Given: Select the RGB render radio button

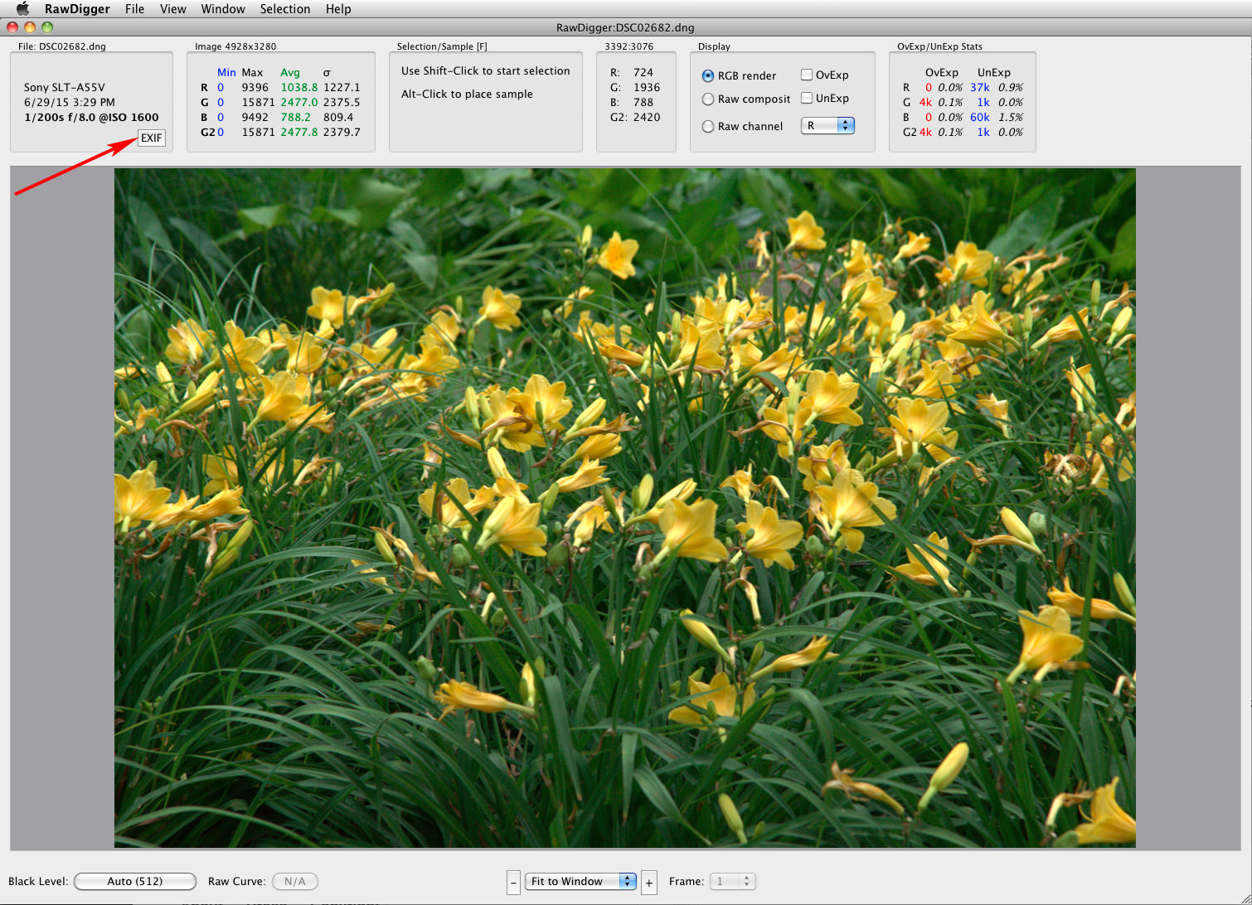Looking at the screenshot, I should click(708, 75).
